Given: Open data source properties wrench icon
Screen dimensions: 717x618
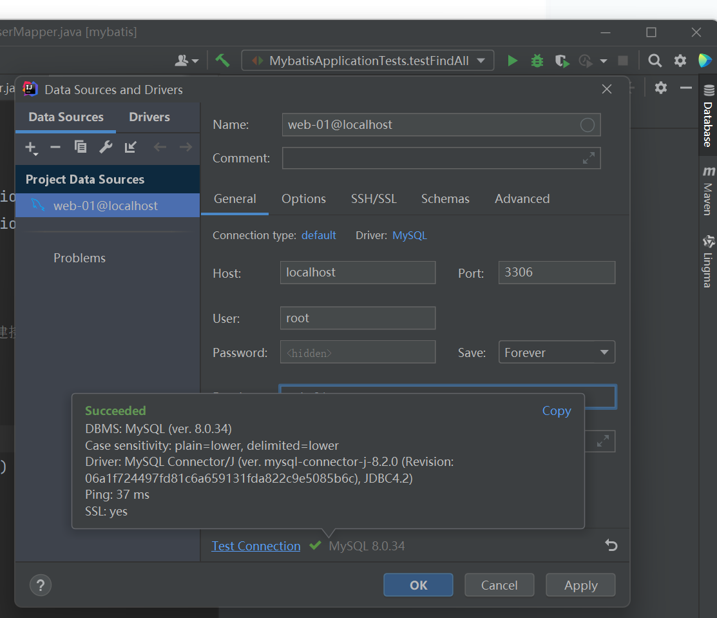Looking at the screenshot, I should pos(105,148).
